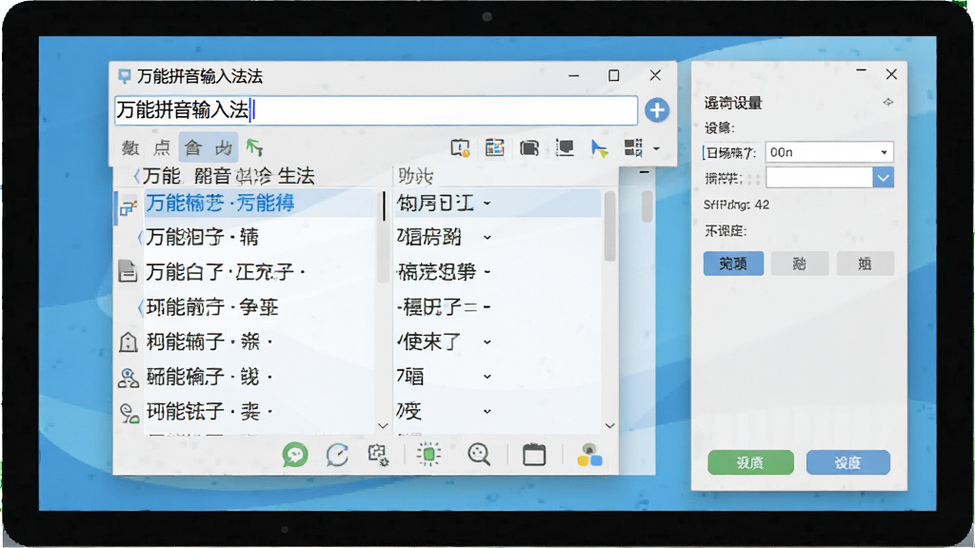Viewport: 975px width, 548px height.
Task: Collapse the list with the small minus button
Action: (x=645, y=171)
